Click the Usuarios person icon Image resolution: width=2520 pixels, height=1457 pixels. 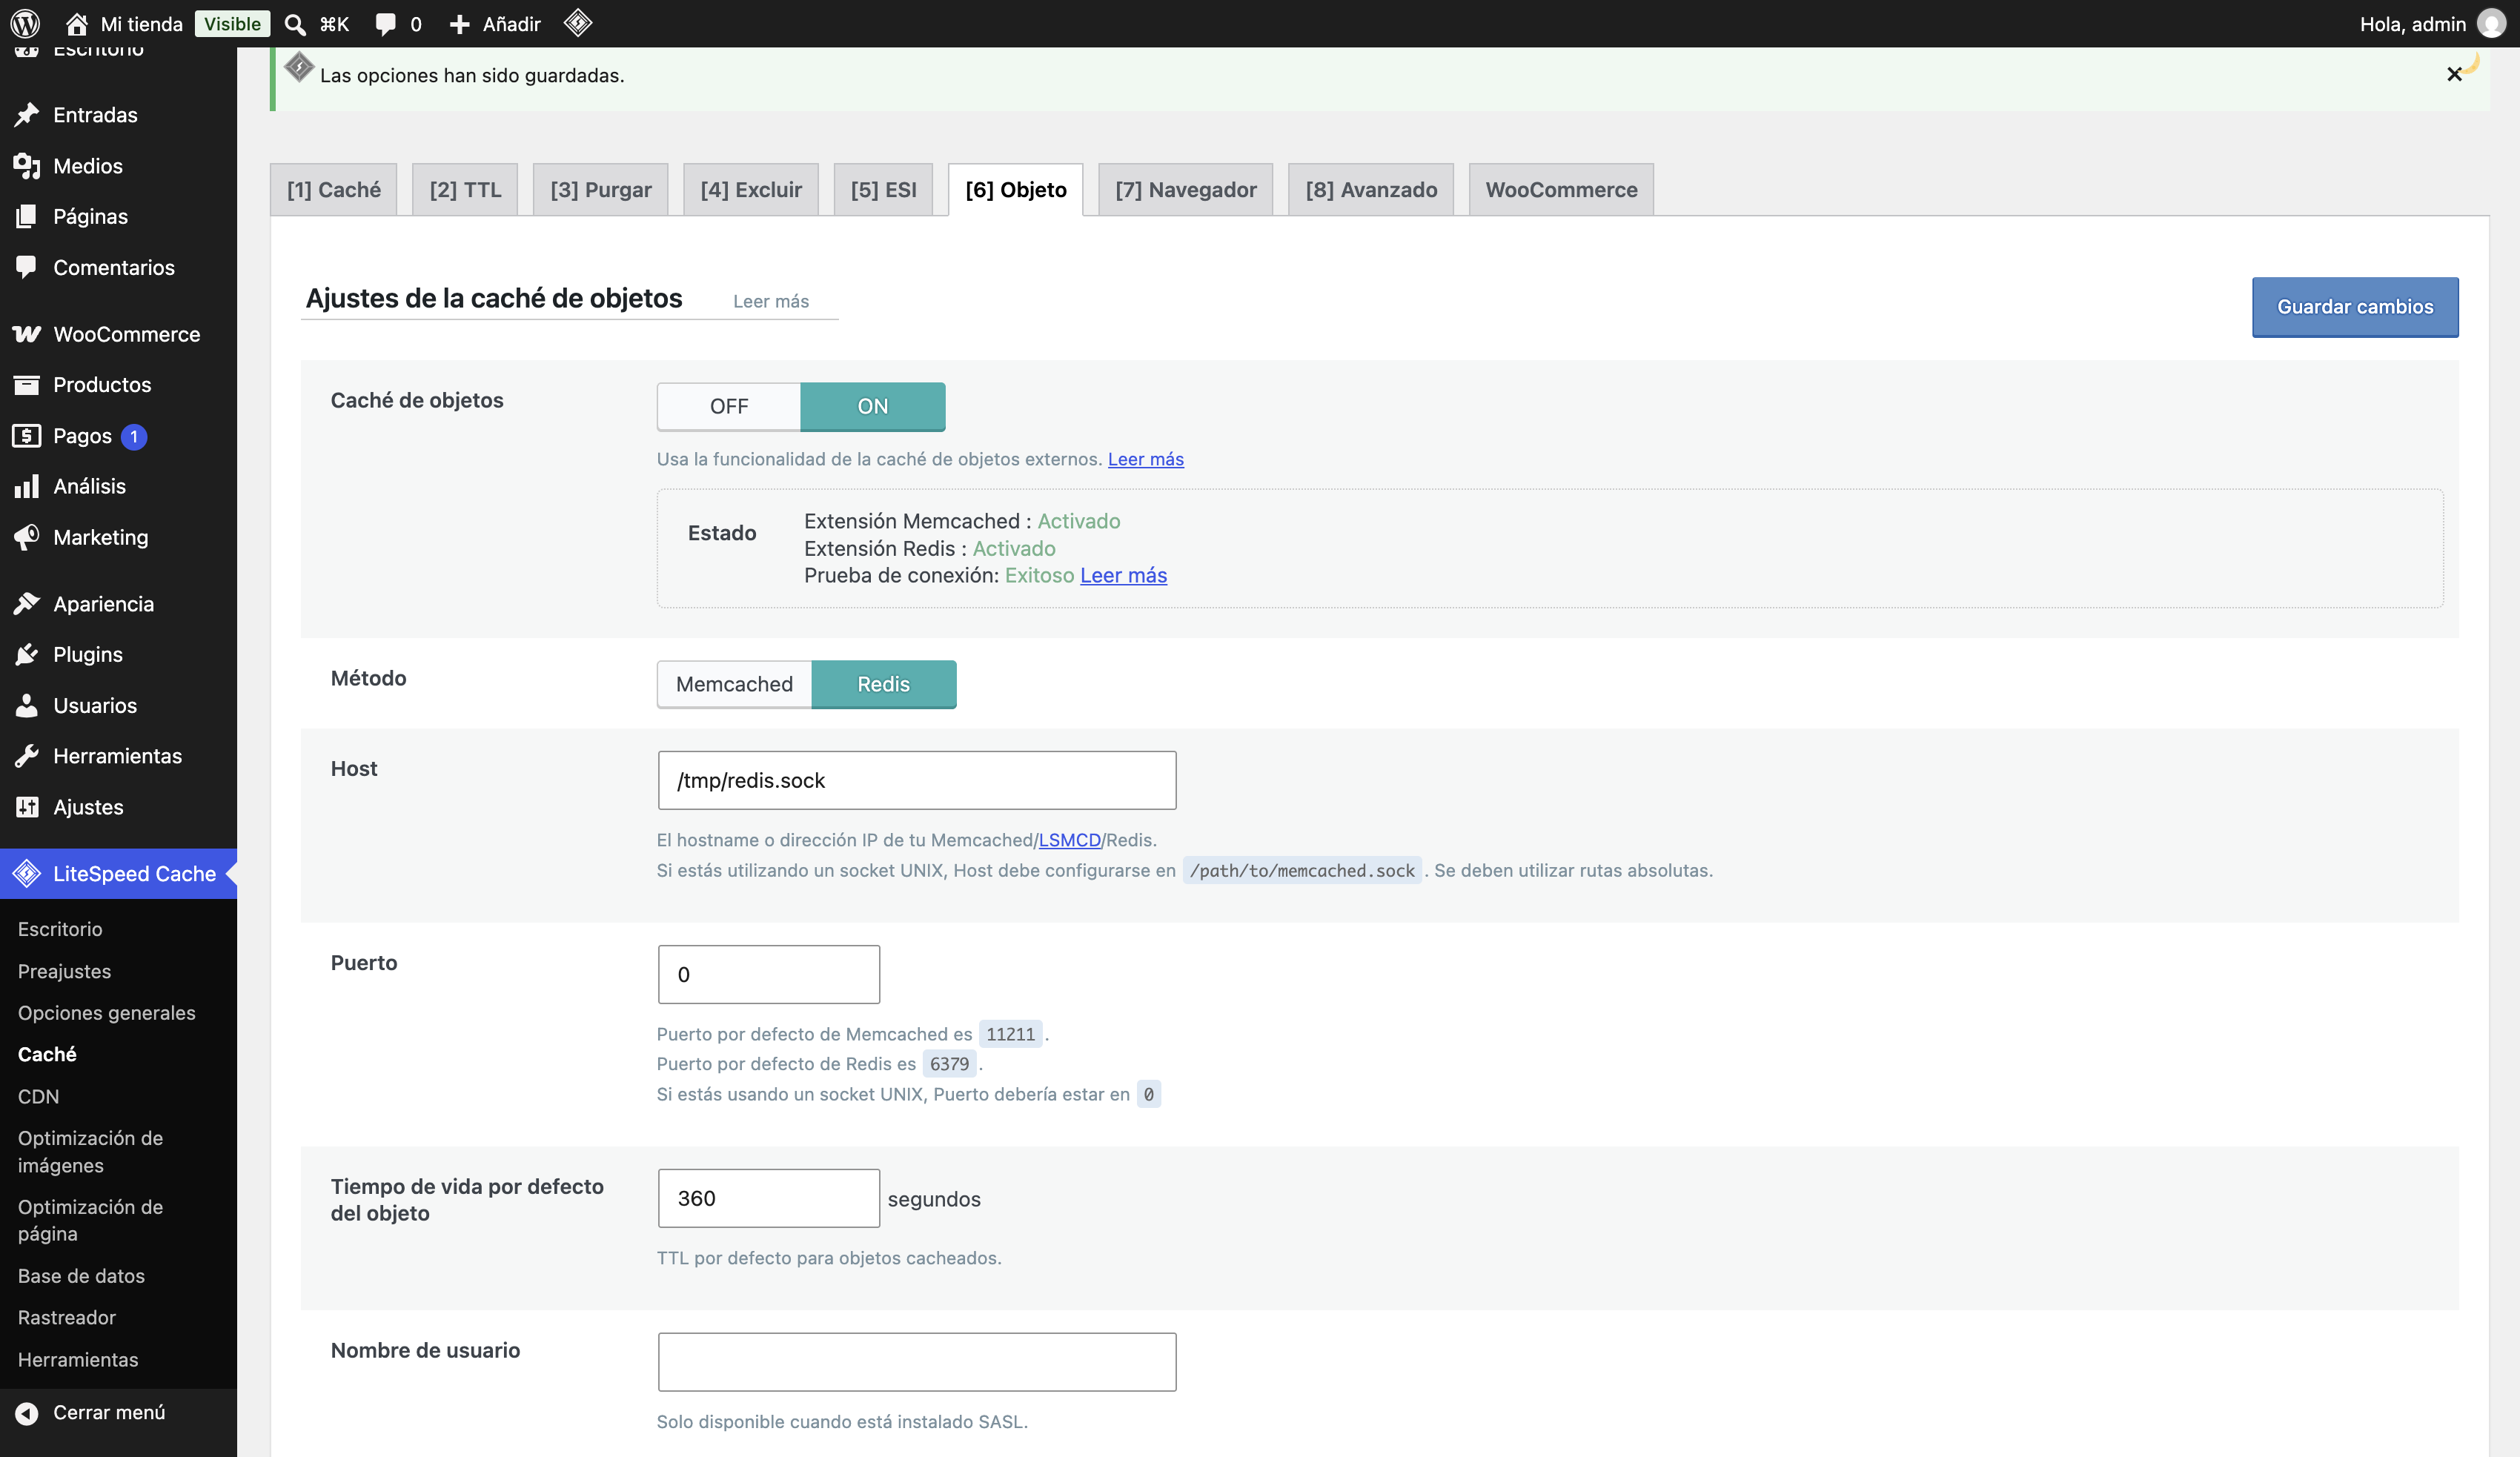tap(27, 705)
